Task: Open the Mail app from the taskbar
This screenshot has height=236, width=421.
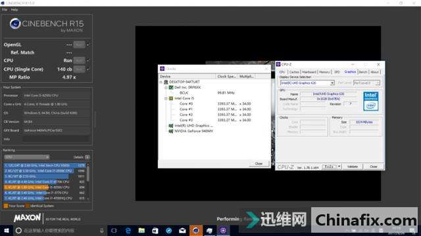Action: tap(182, 230)
